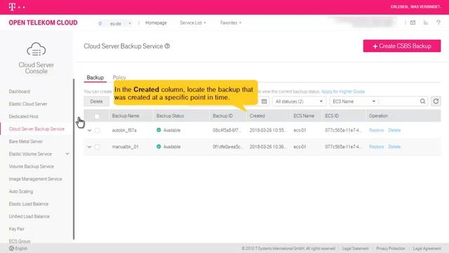
Task: Click Create CSBS Backup button
Action: [x=402, y=46]
